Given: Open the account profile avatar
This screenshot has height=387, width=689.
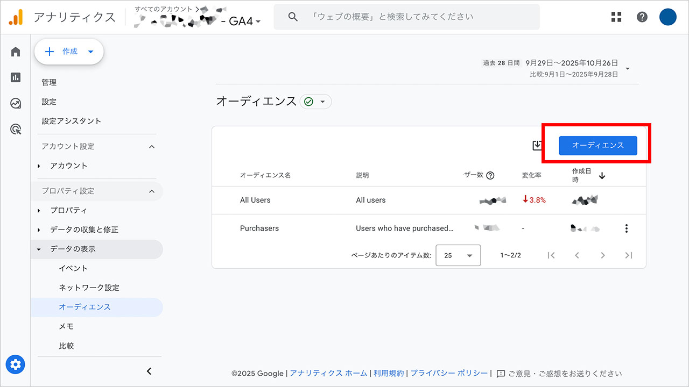Looking at the screenshot, I should click(x=668, y=17).
